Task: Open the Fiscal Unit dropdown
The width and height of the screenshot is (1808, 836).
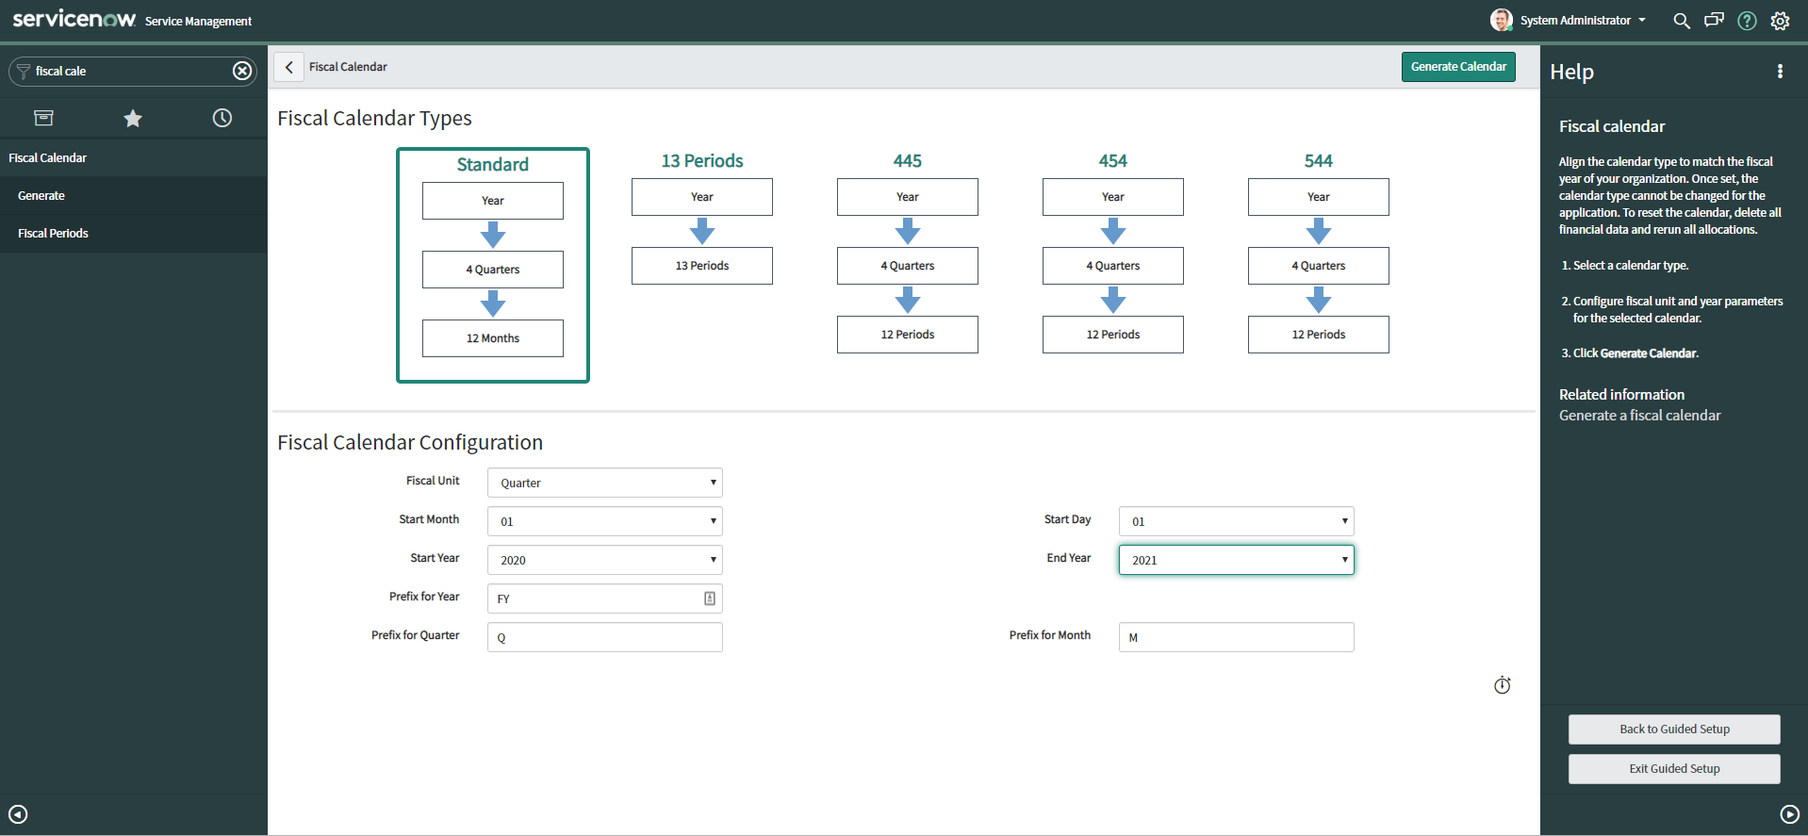Action: (x=605, y=483)
